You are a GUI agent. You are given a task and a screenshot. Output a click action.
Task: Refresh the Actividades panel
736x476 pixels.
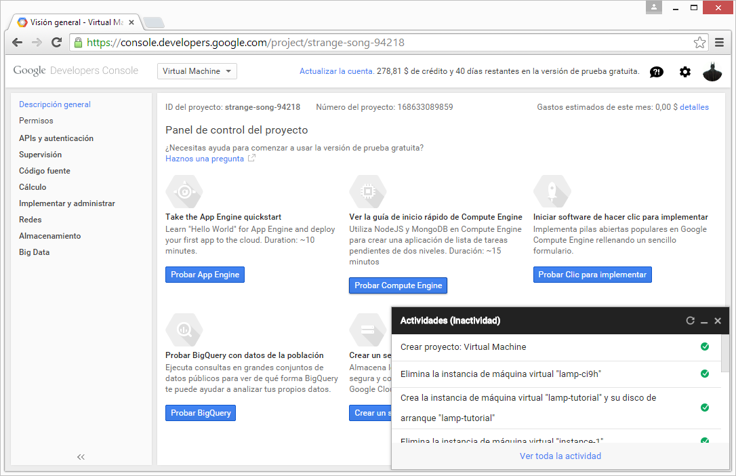[x=690, y=321]
